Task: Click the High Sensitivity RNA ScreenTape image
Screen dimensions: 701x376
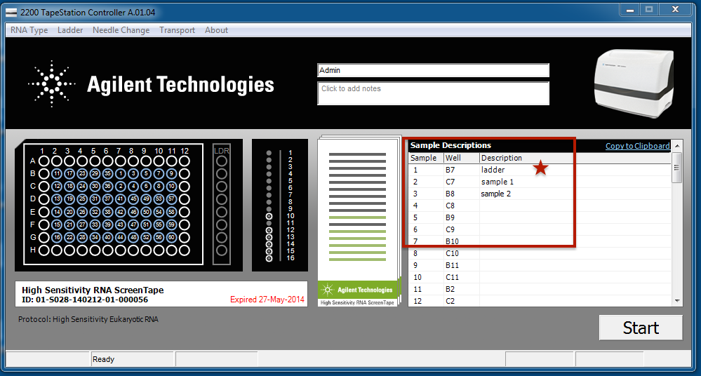Action: (359, 221)
